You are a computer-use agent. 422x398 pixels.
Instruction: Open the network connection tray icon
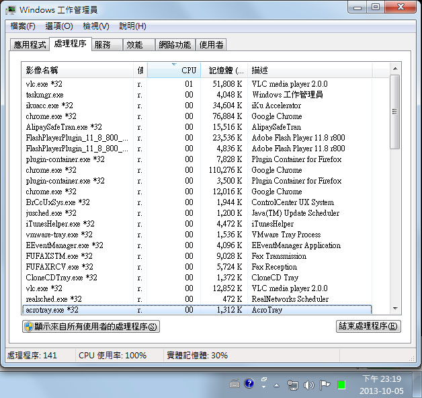click(292, 385)
